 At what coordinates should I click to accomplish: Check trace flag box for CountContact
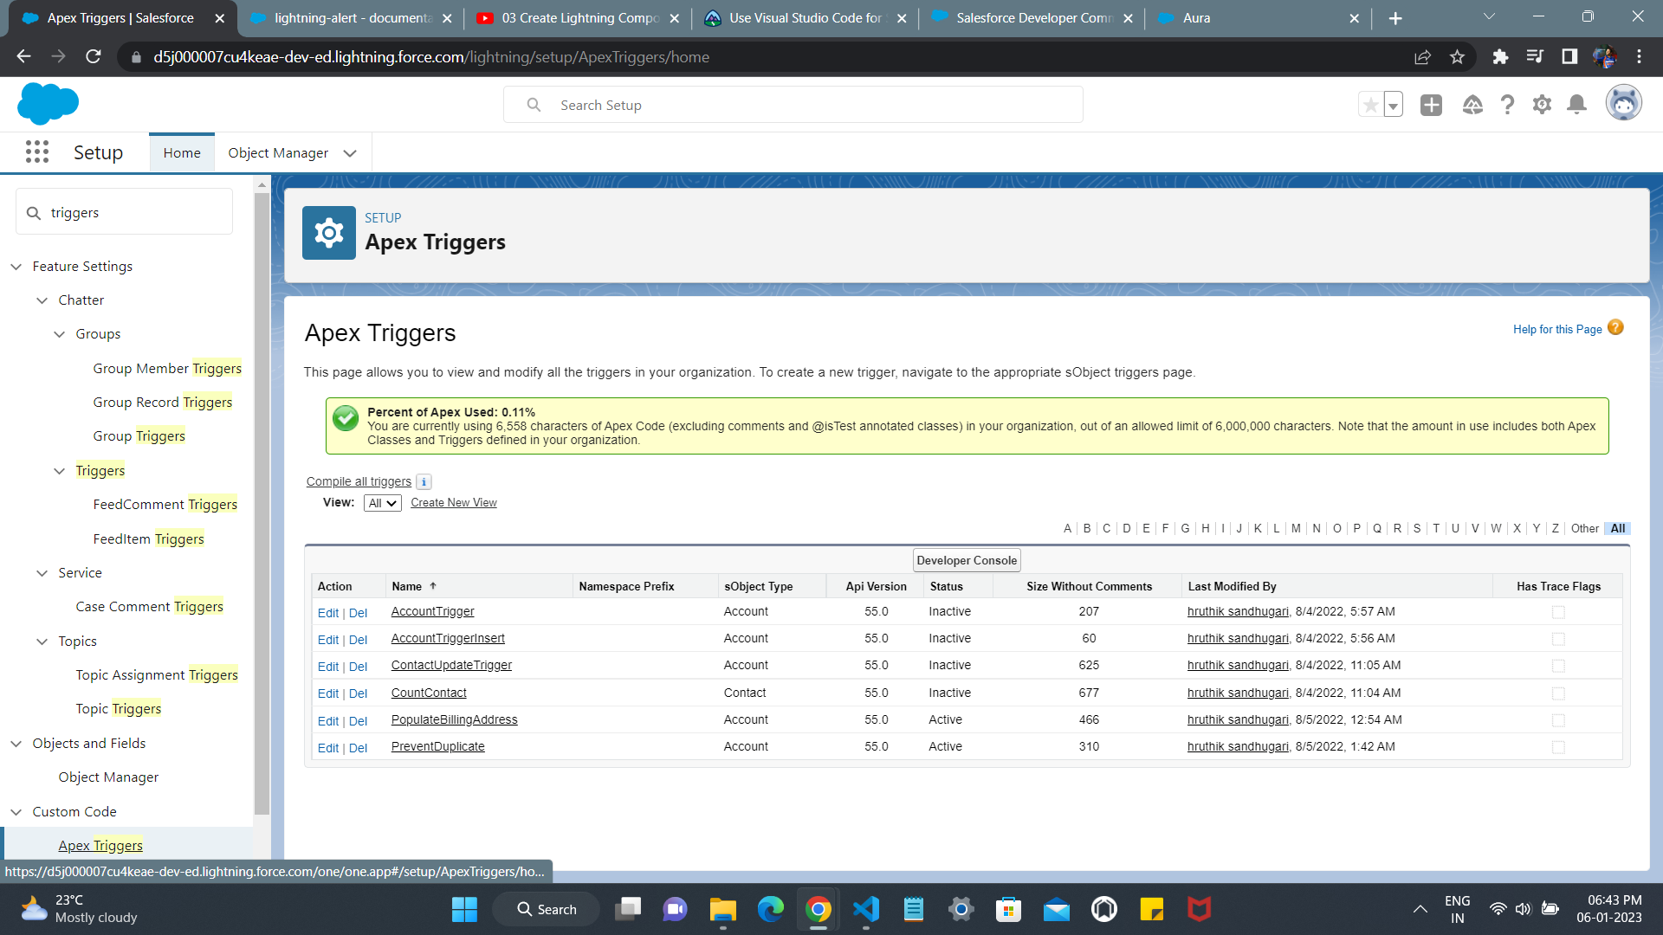pyautogui.click(x=1558, y=693)
